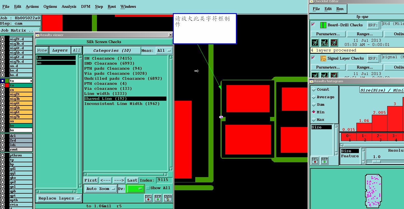404x209 pixels.
Task: Open the green Sv color dropdown
Action: tap(135, 189)
